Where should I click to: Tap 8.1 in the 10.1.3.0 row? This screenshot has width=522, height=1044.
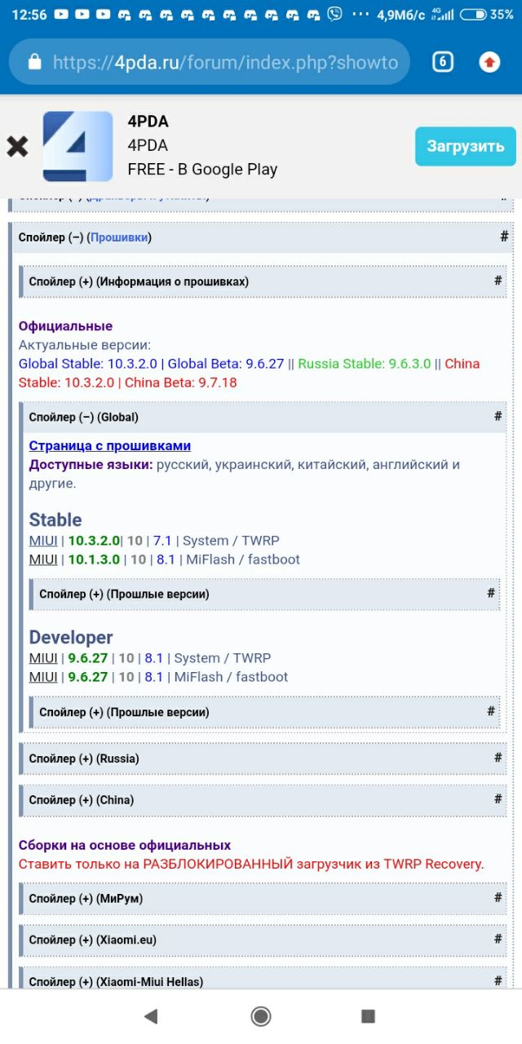(x=166, y=560)
